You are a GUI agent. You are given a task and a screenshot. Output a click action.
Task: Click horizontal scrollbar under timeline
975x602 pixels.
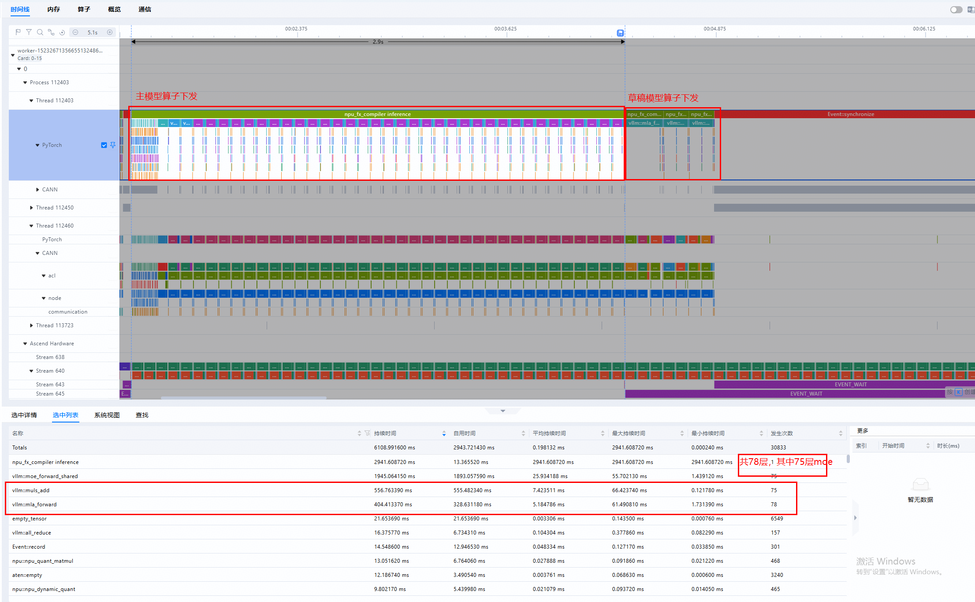pyautogui.click(x=244, y=398)
